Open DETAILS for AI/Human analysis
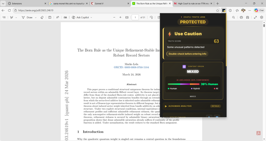This screenshot has height=141, width=266. [215, 106]
